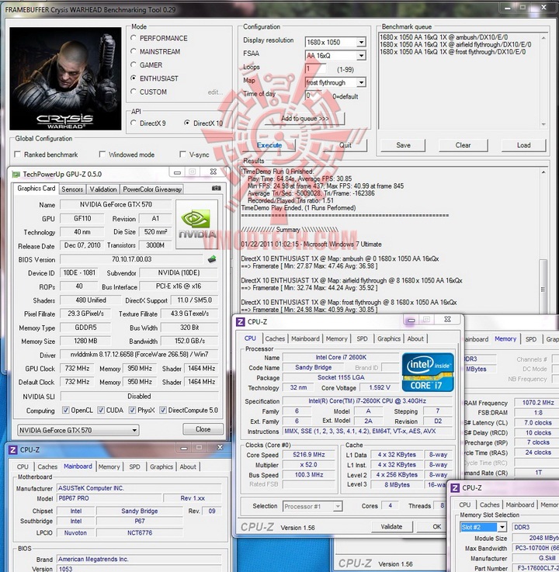Image resolution: width=559 pixels, height=572 pixels.
Task: Open the Caches tab in the CPU-Z processor window
Action: pos(275,338)
